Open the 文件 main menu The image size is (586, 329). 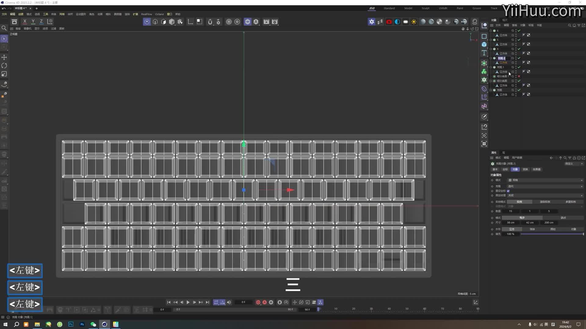(x=4, y=14)
